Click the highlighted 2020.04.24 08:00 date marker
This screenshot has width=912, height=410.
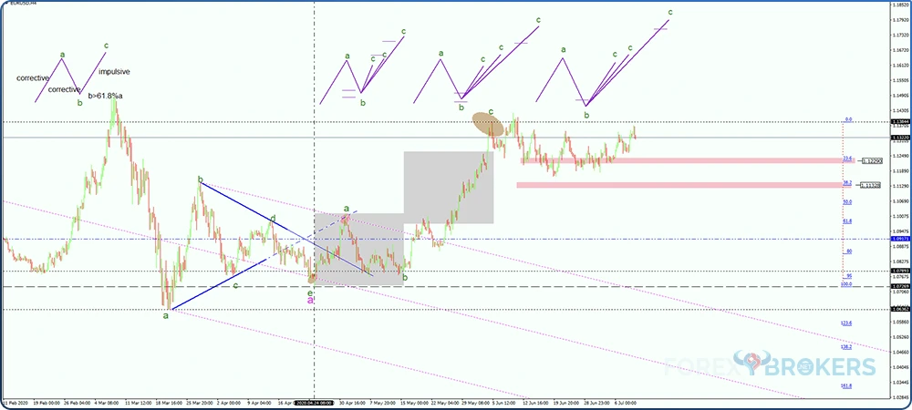pyautogui.click(x=315, y=402)
